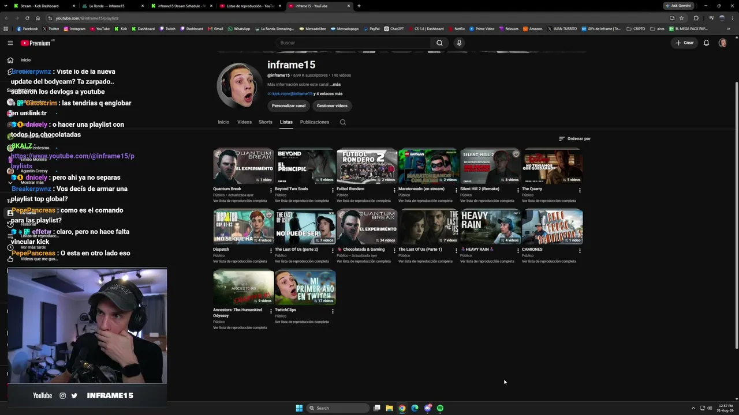Click the Windows taskbar Search box

coord(338,408)
